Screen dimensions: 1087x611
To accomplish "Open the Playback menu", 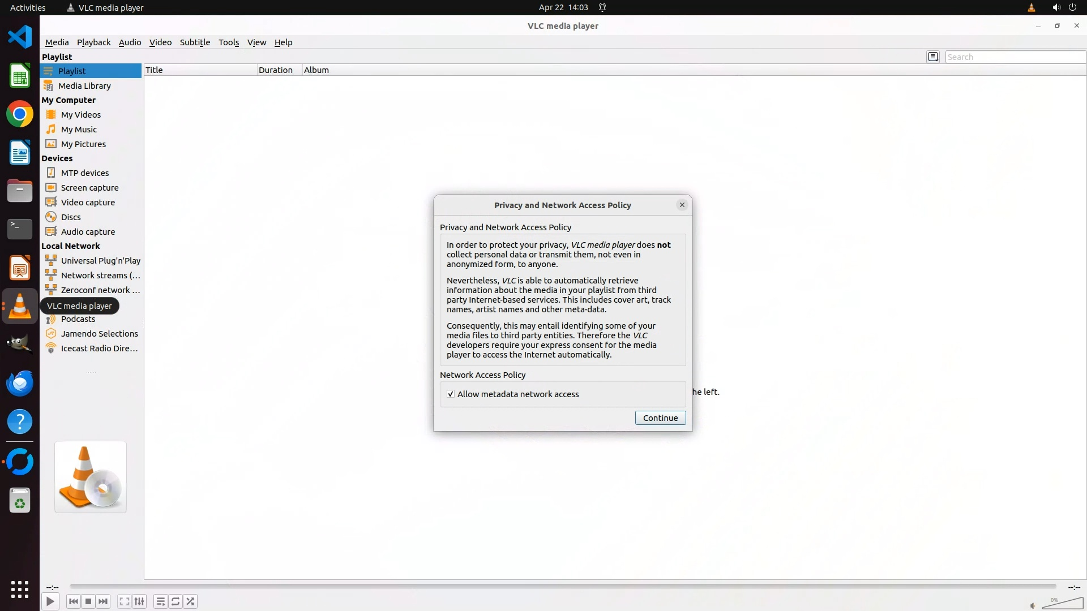I will point(93,42).
